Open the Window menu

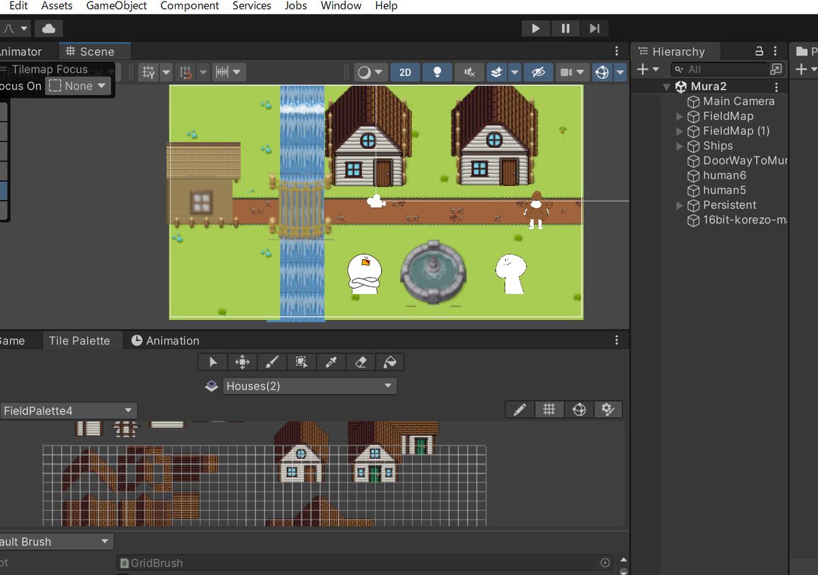tap(341, 5)
